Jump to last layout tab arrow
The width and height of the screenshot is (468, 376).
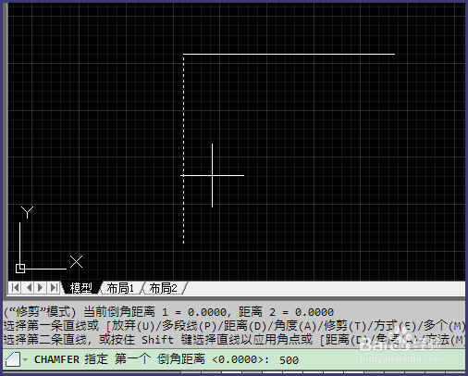click(54, 288)
